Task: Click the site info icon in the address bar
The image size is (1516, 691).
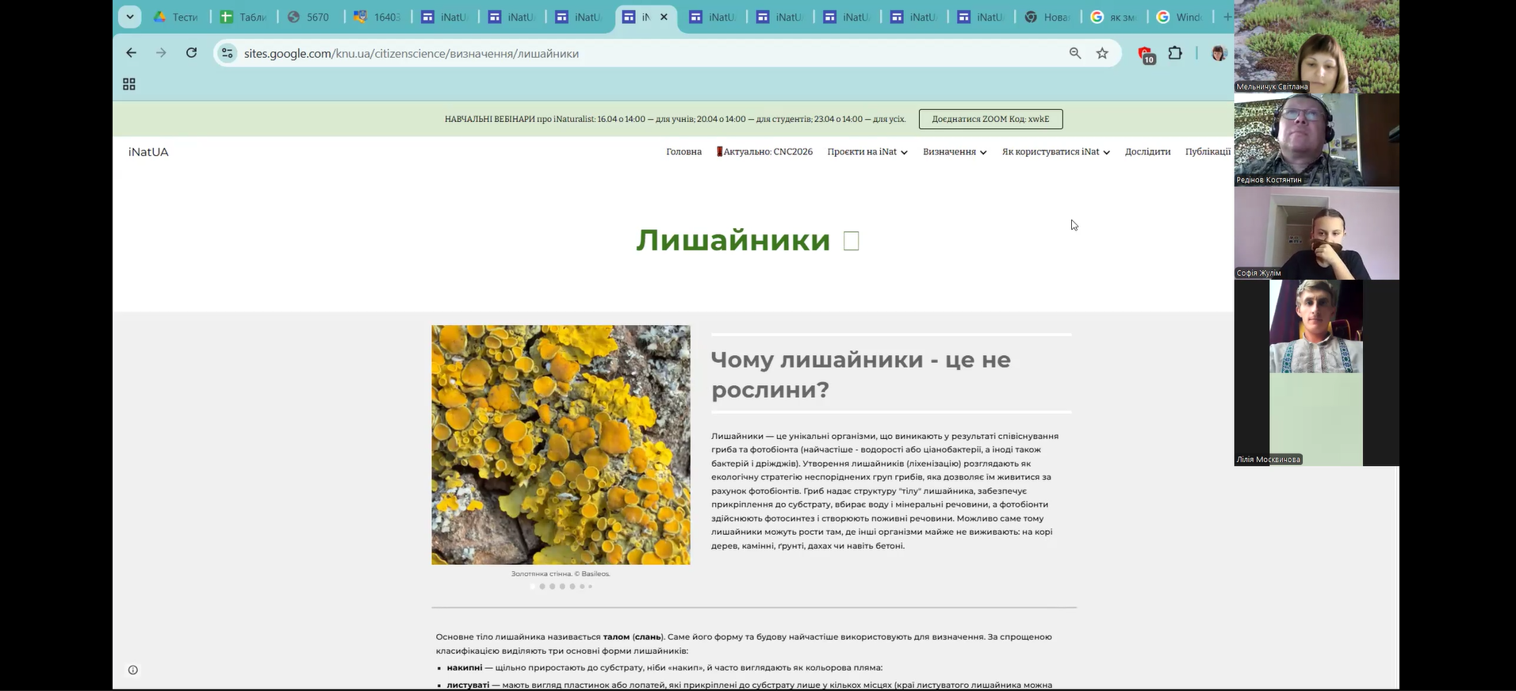Action: (x=228, y=53)
